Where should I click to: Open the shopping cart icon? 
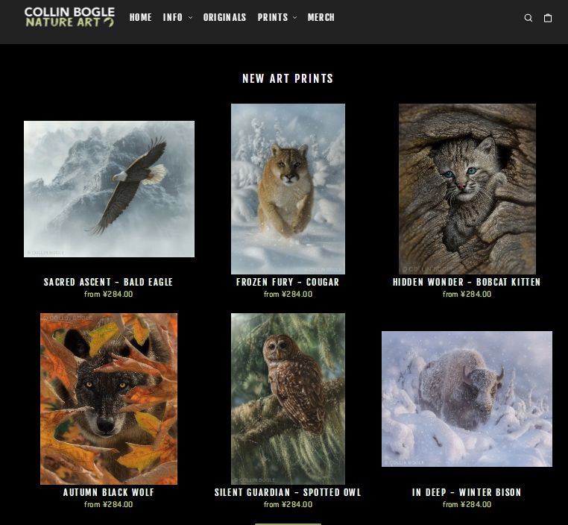click(x=548, y=18)
